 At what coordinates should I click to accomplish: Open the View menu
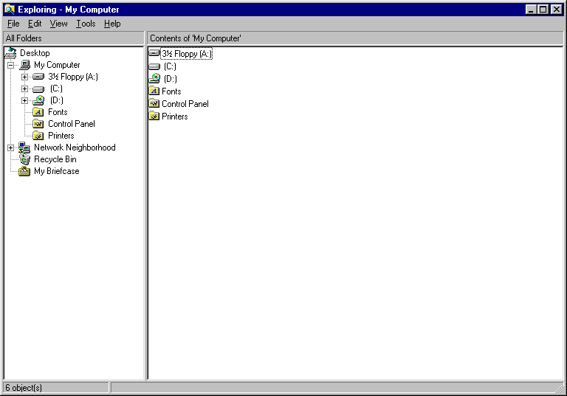(58, 24)
